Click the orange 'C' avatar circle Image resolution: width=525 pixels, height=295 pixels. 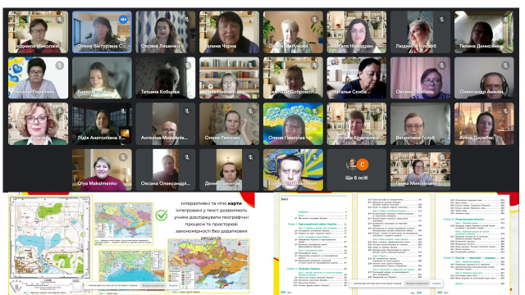[363, 164]
